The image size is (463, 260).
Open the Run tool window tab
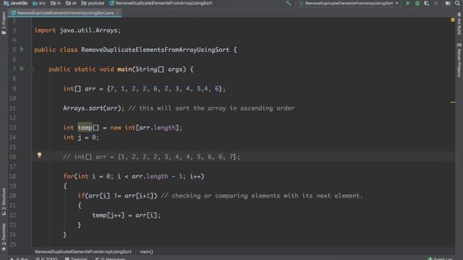point(20,259)
